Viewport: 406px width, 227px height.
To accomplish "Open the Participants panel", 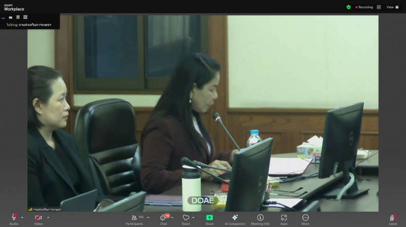I will (x=134, y=219).
